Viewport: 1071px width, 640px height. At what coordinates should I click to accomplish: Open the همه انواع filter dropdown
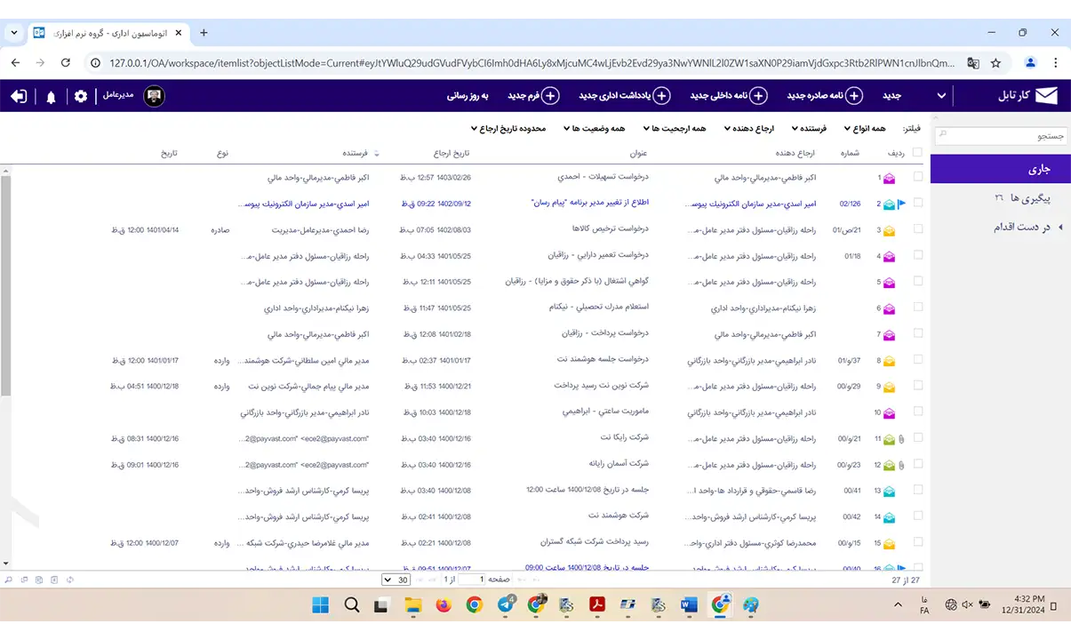866,129
